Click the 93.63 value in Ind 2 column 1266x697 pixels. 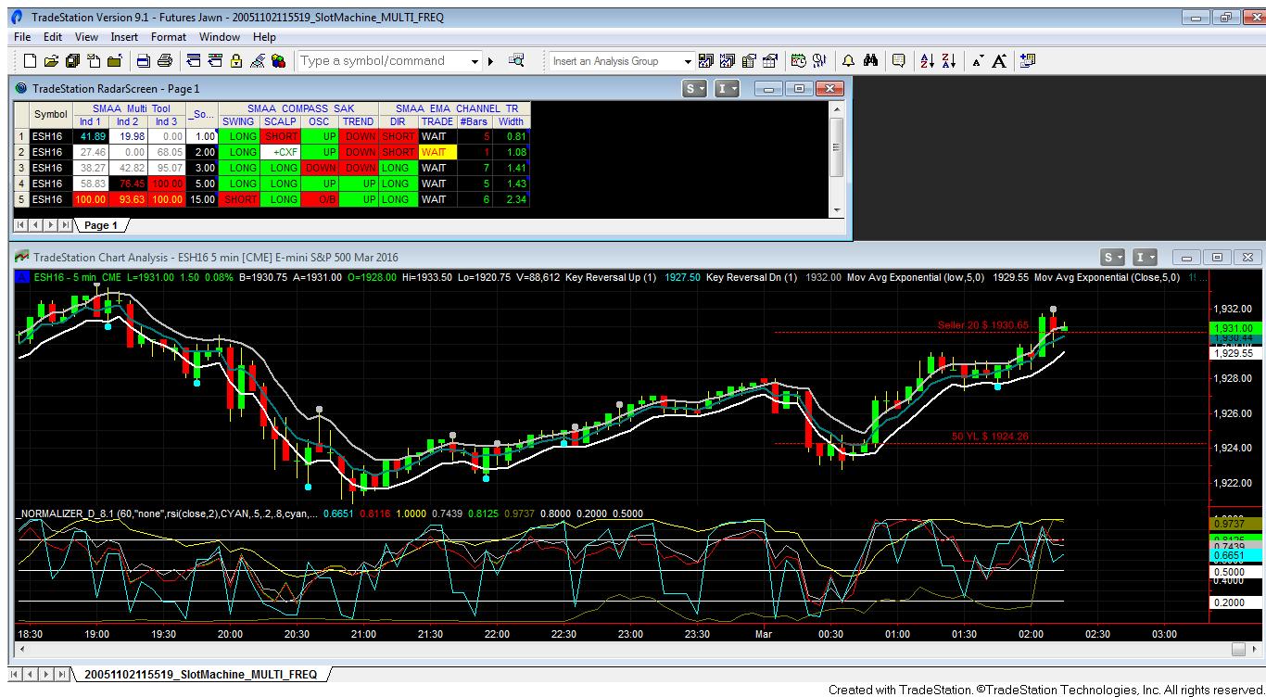pyautogui.click(x=128, y=199)
